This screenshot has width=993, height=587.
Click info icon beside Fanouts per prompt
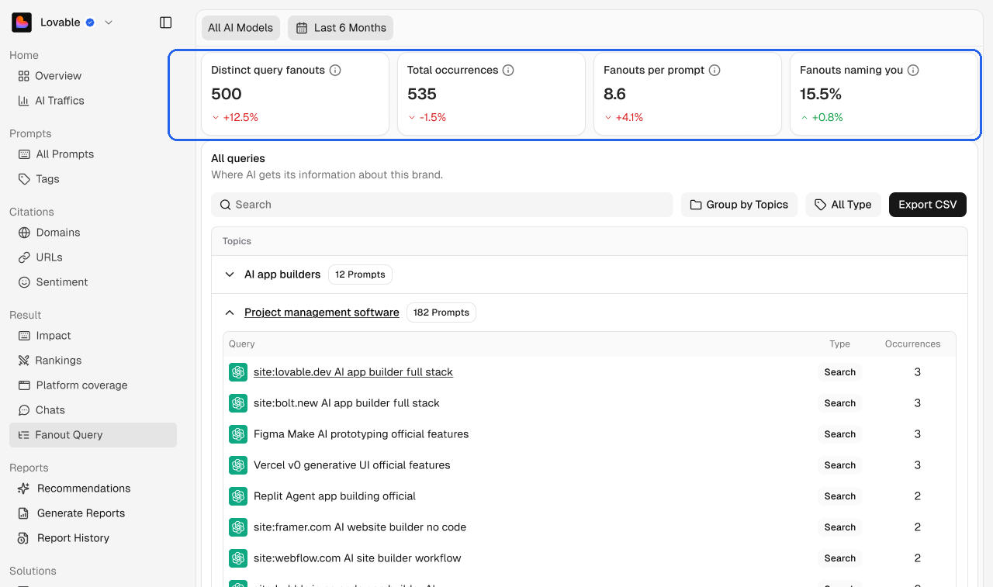(x=714, y=70)
